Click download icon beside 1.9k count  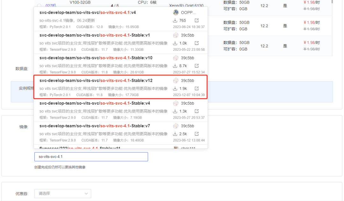[x=175, y=88]
